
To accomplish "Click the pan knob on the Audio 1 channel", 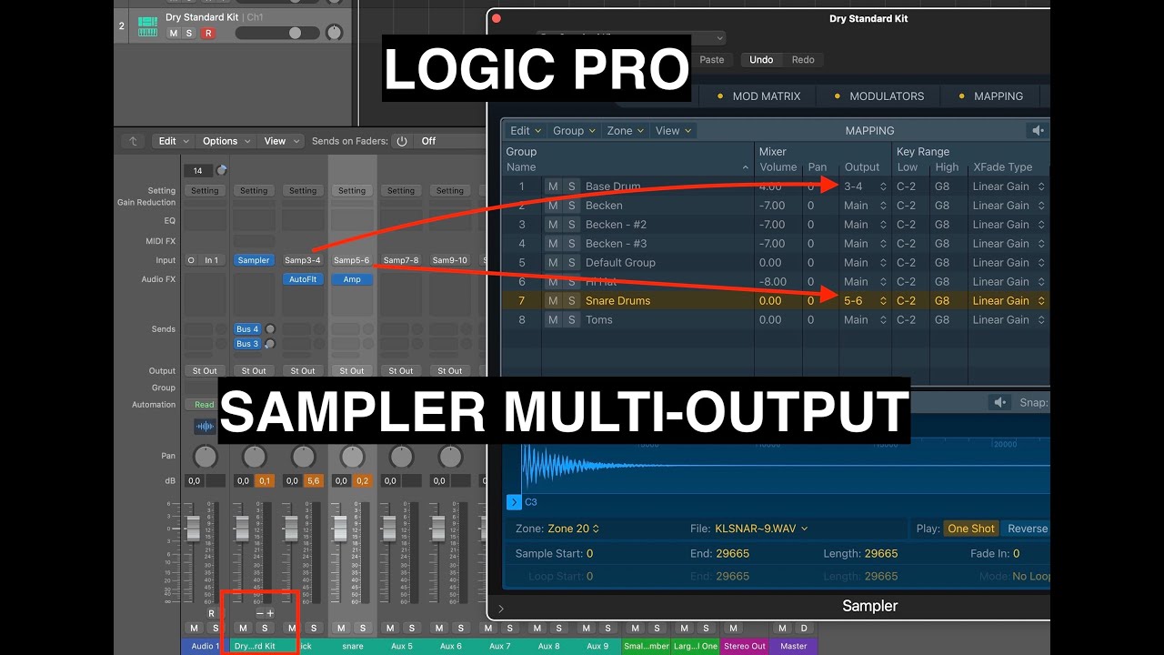I will [205, 457].
